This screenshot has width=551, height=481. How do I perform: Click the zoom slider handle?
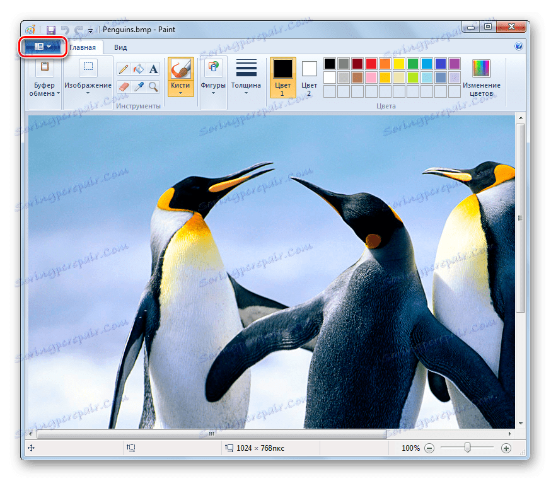point(467,448)
